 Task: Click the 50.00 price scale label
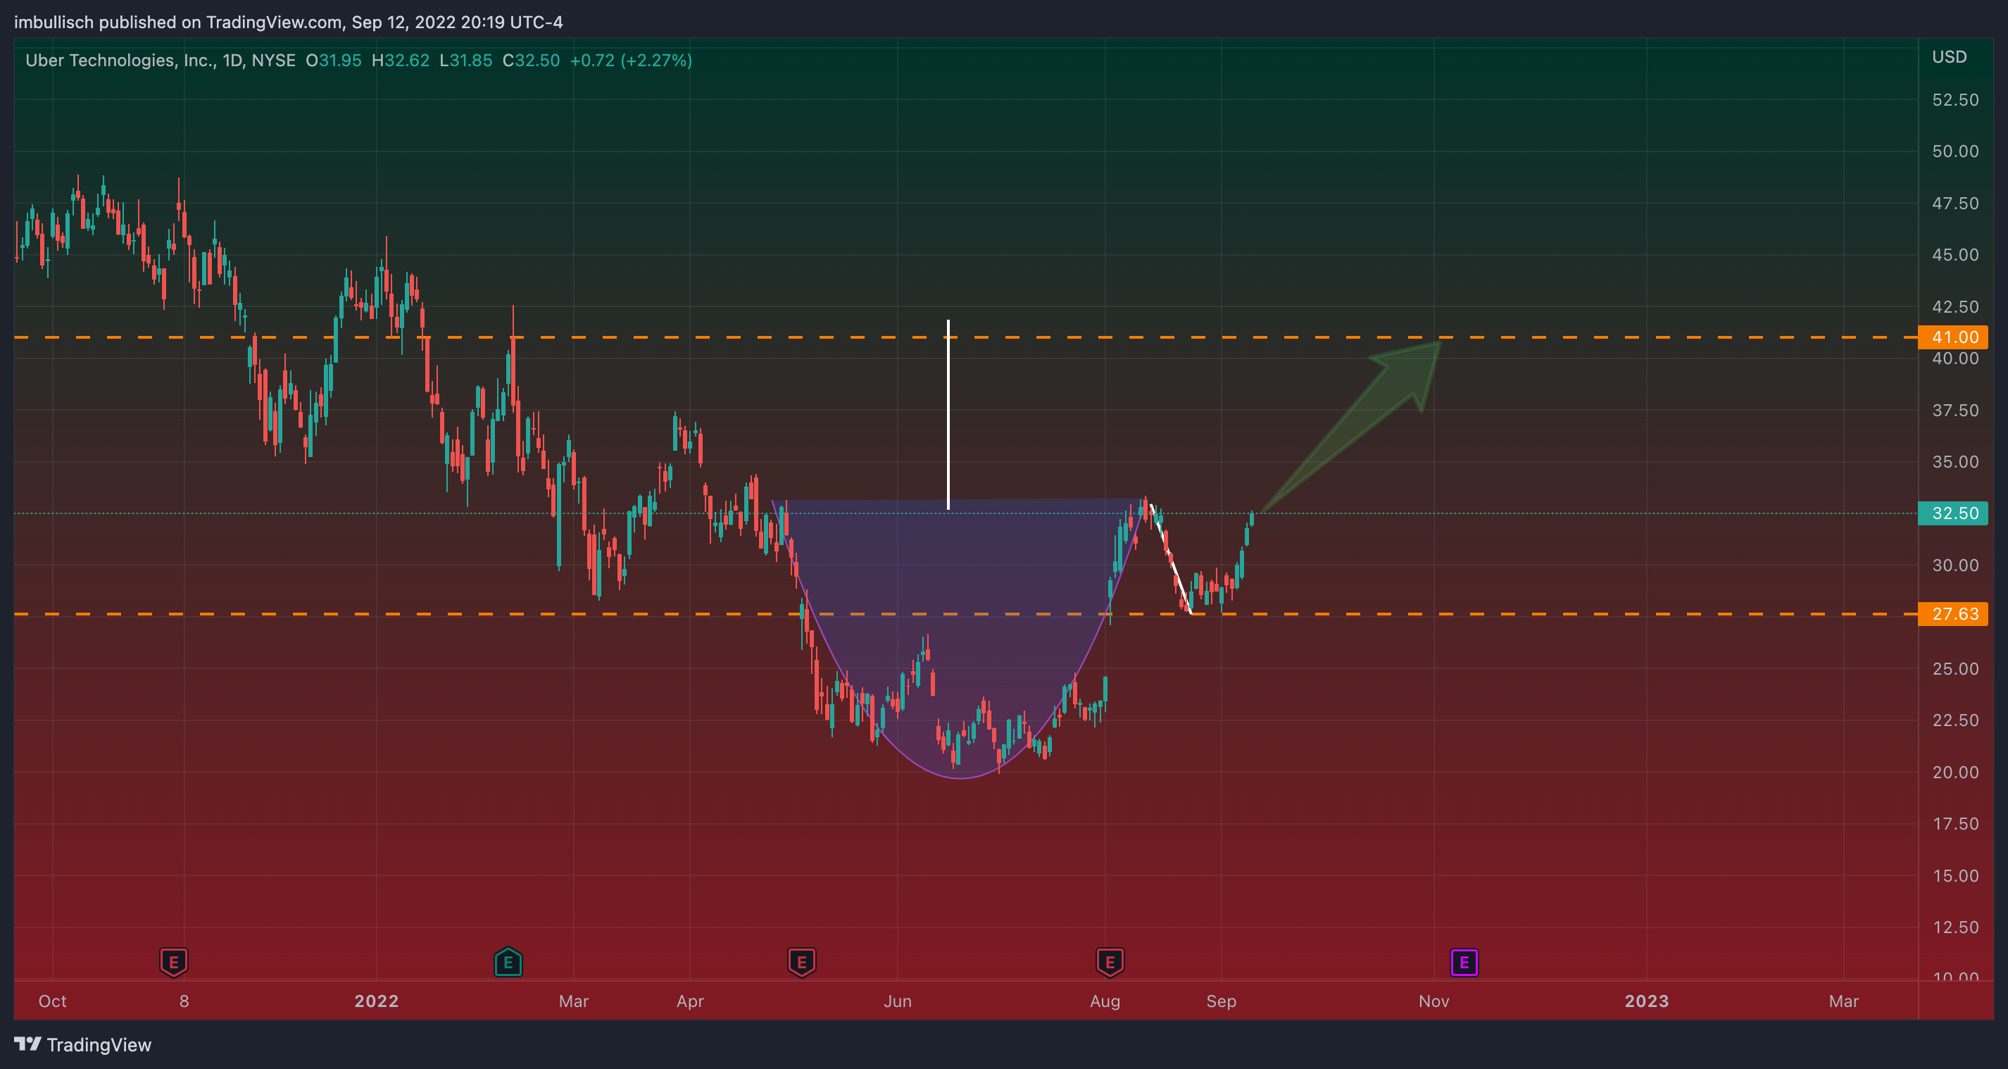coord(1955,151)
